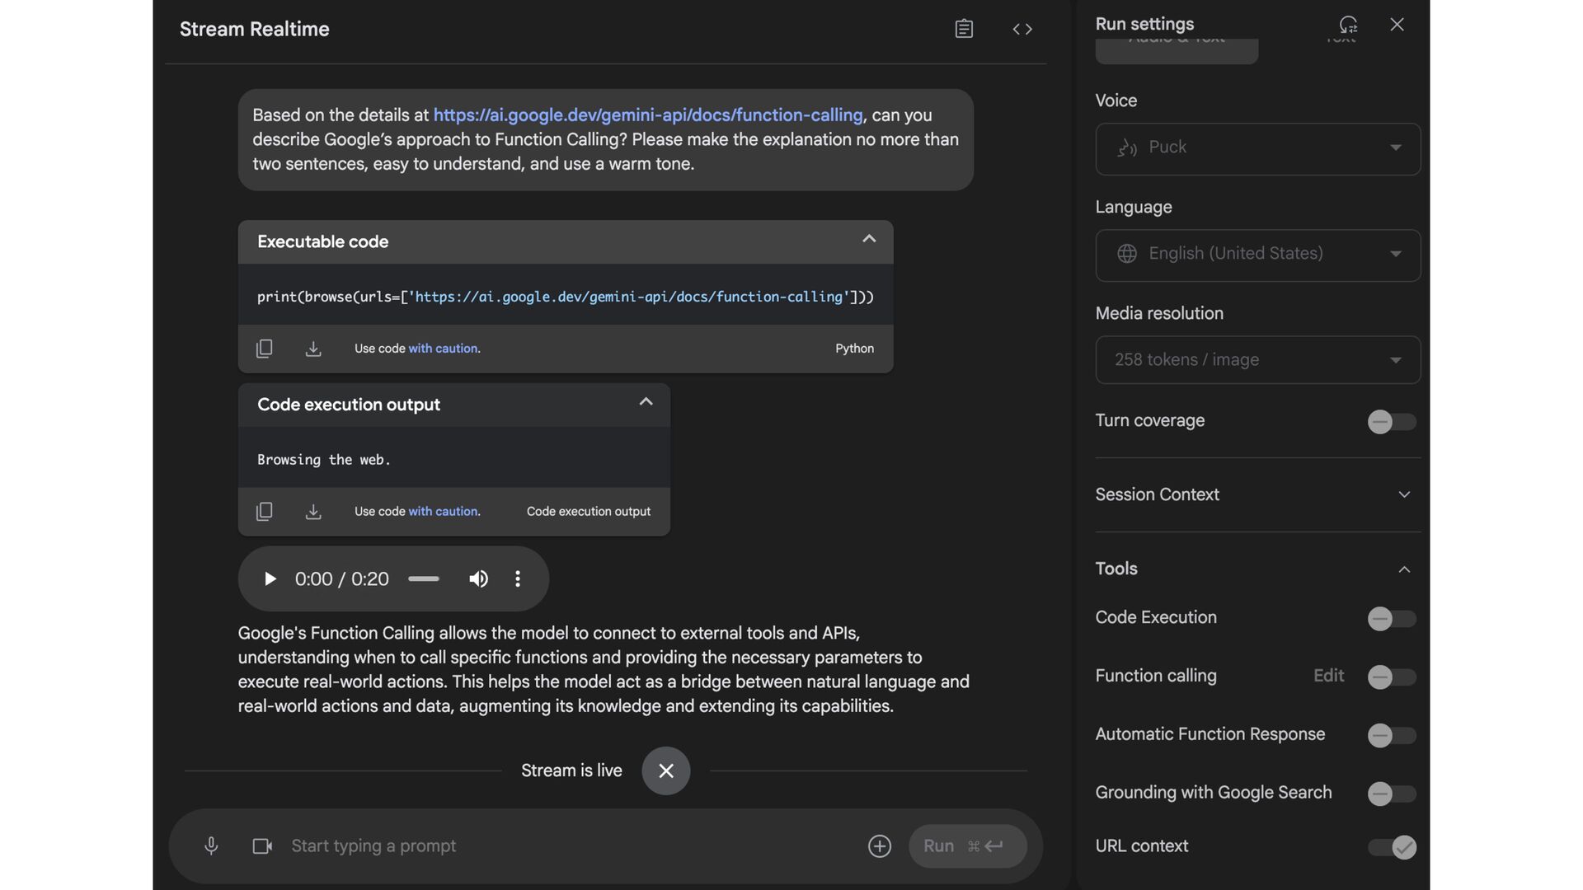
Task: Click the add attachment plus icon
Action: pos(879,845)
